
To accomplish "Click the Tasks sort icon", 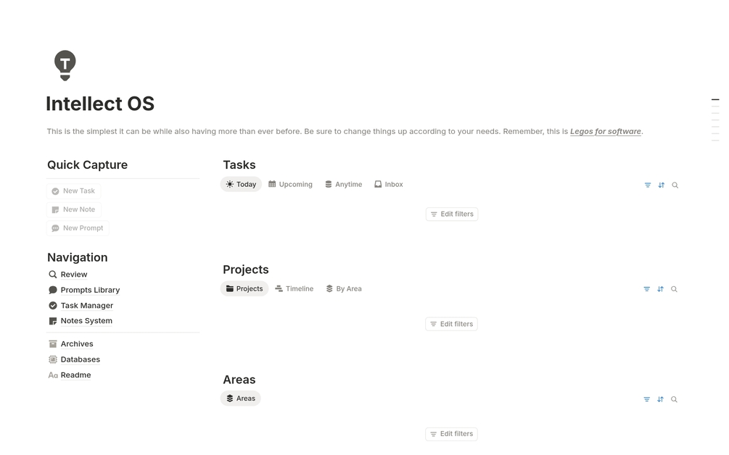I will pyautogui.click(x=662, y=185).
